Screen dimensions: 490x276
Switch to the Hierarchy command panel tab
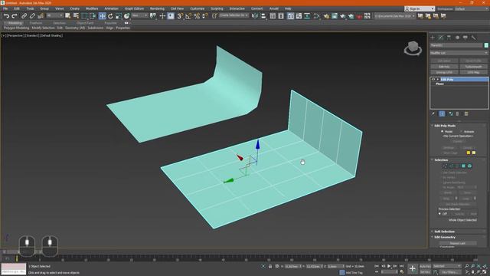[x=449, y=38]
